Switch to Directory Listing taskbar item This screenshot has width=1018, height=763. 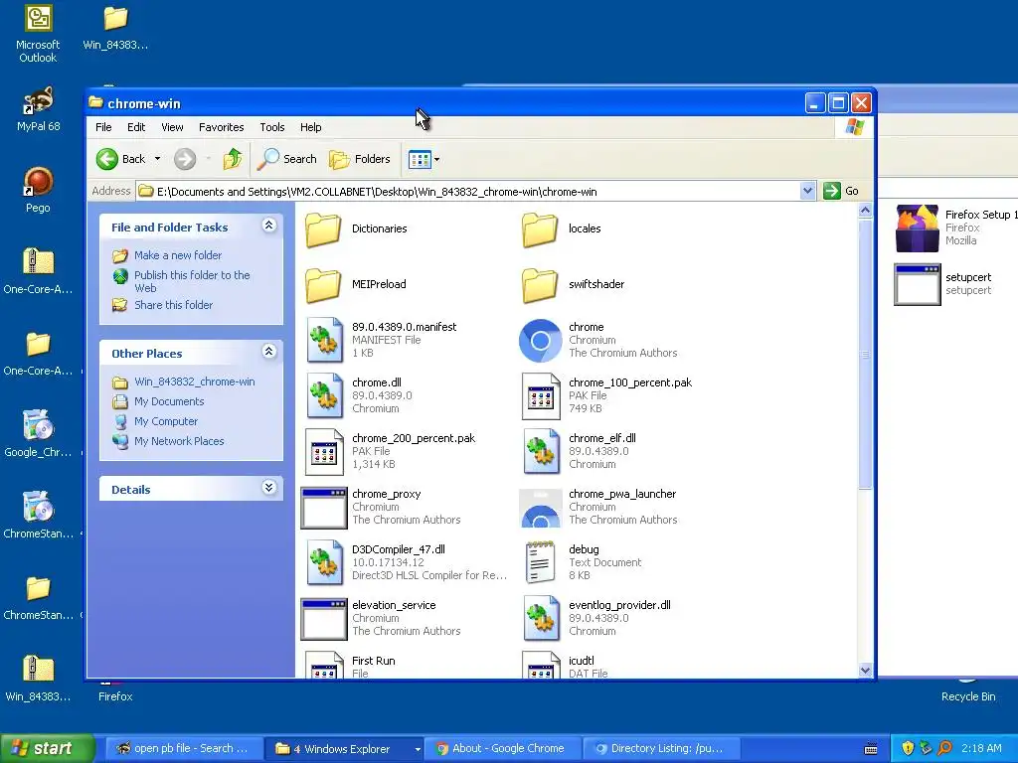click(x=662, y=749)
